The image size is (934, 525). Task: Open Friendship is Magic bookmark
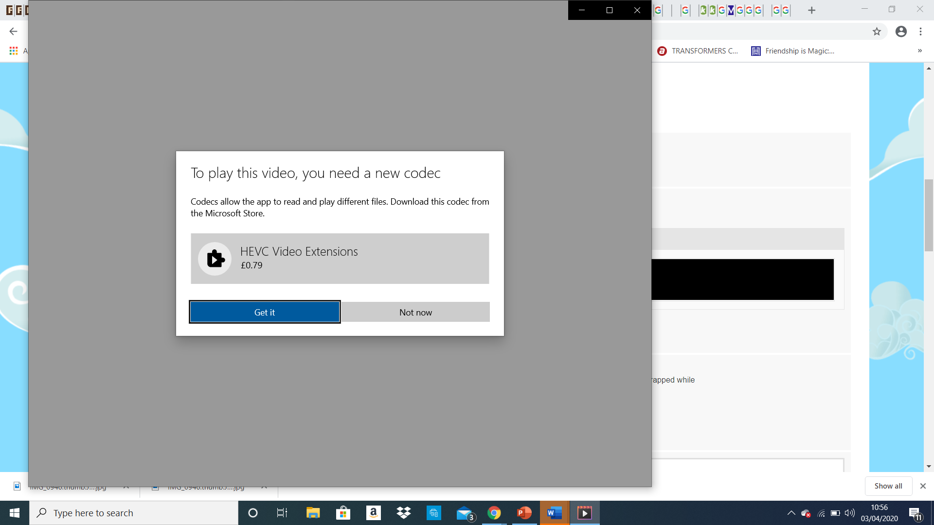point(793,51)
